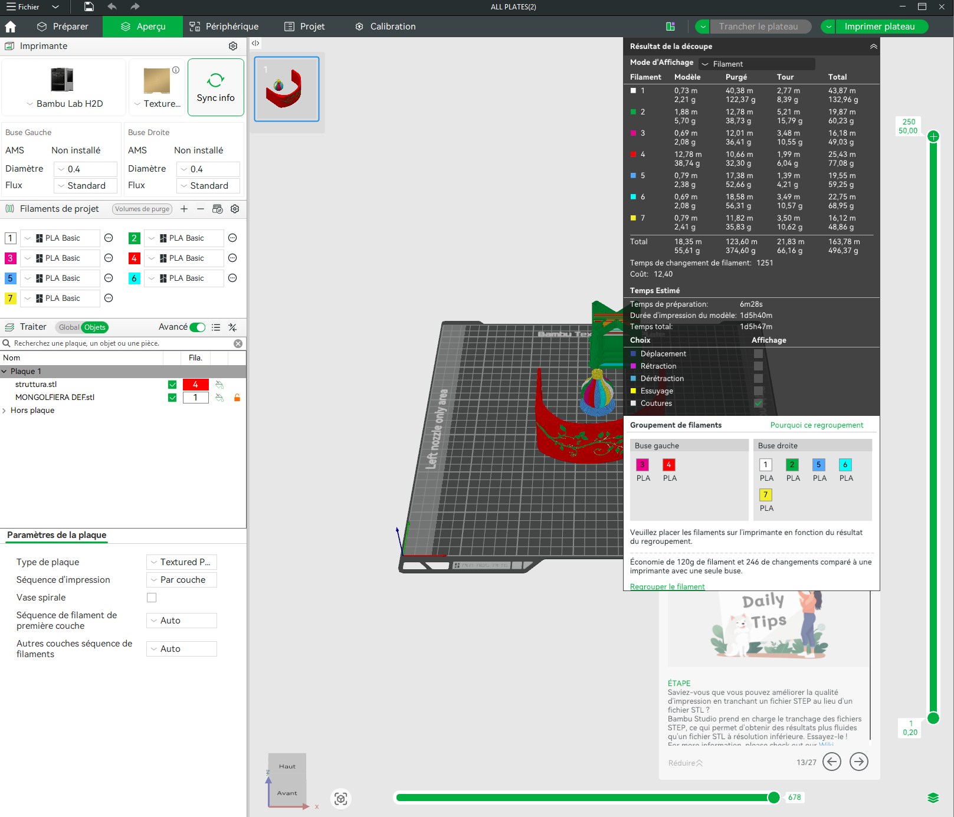Enable Rétraction display checkbox
954x817 pixels.
(x=758, y=366)
